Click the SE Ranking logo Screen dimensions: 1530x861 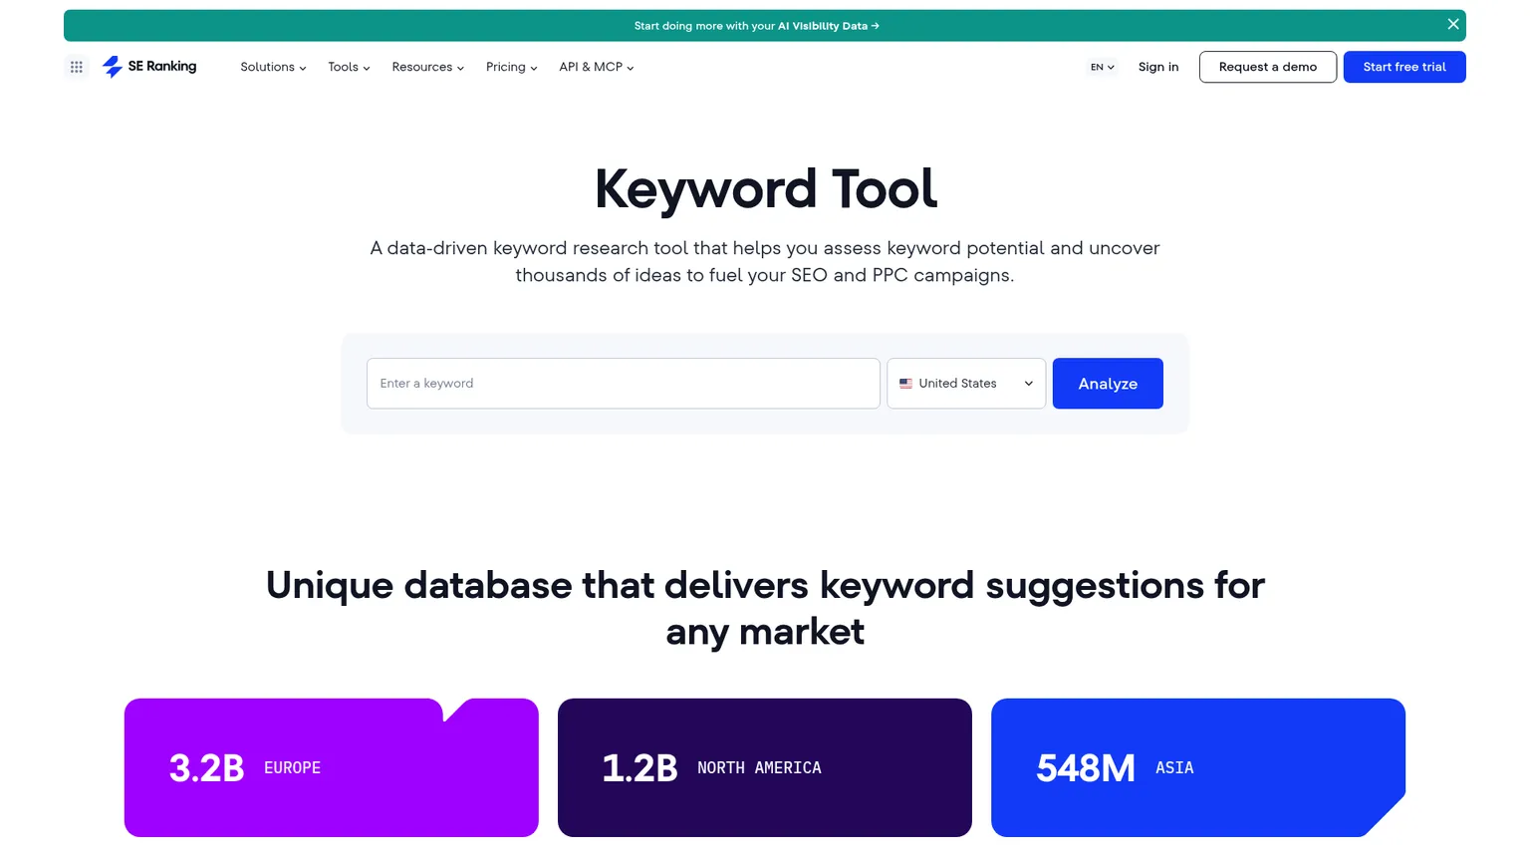[x=149, y=67]
